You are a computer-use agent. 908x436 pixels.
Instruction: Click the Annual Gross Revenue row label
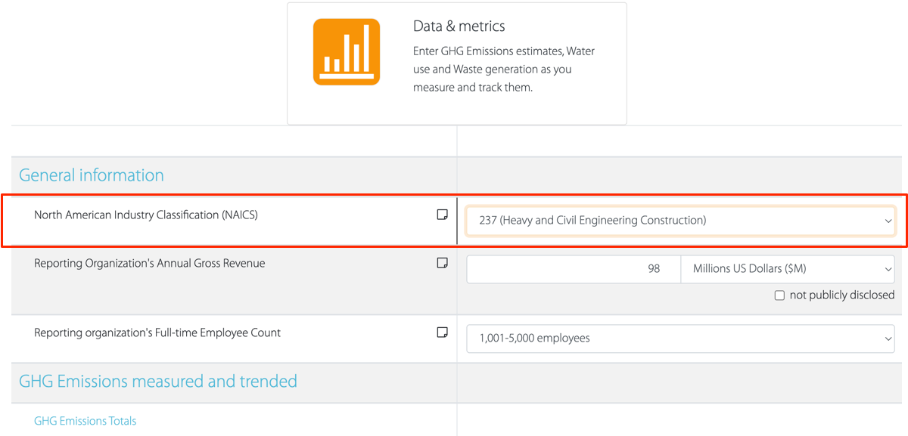tap(149, 264)
